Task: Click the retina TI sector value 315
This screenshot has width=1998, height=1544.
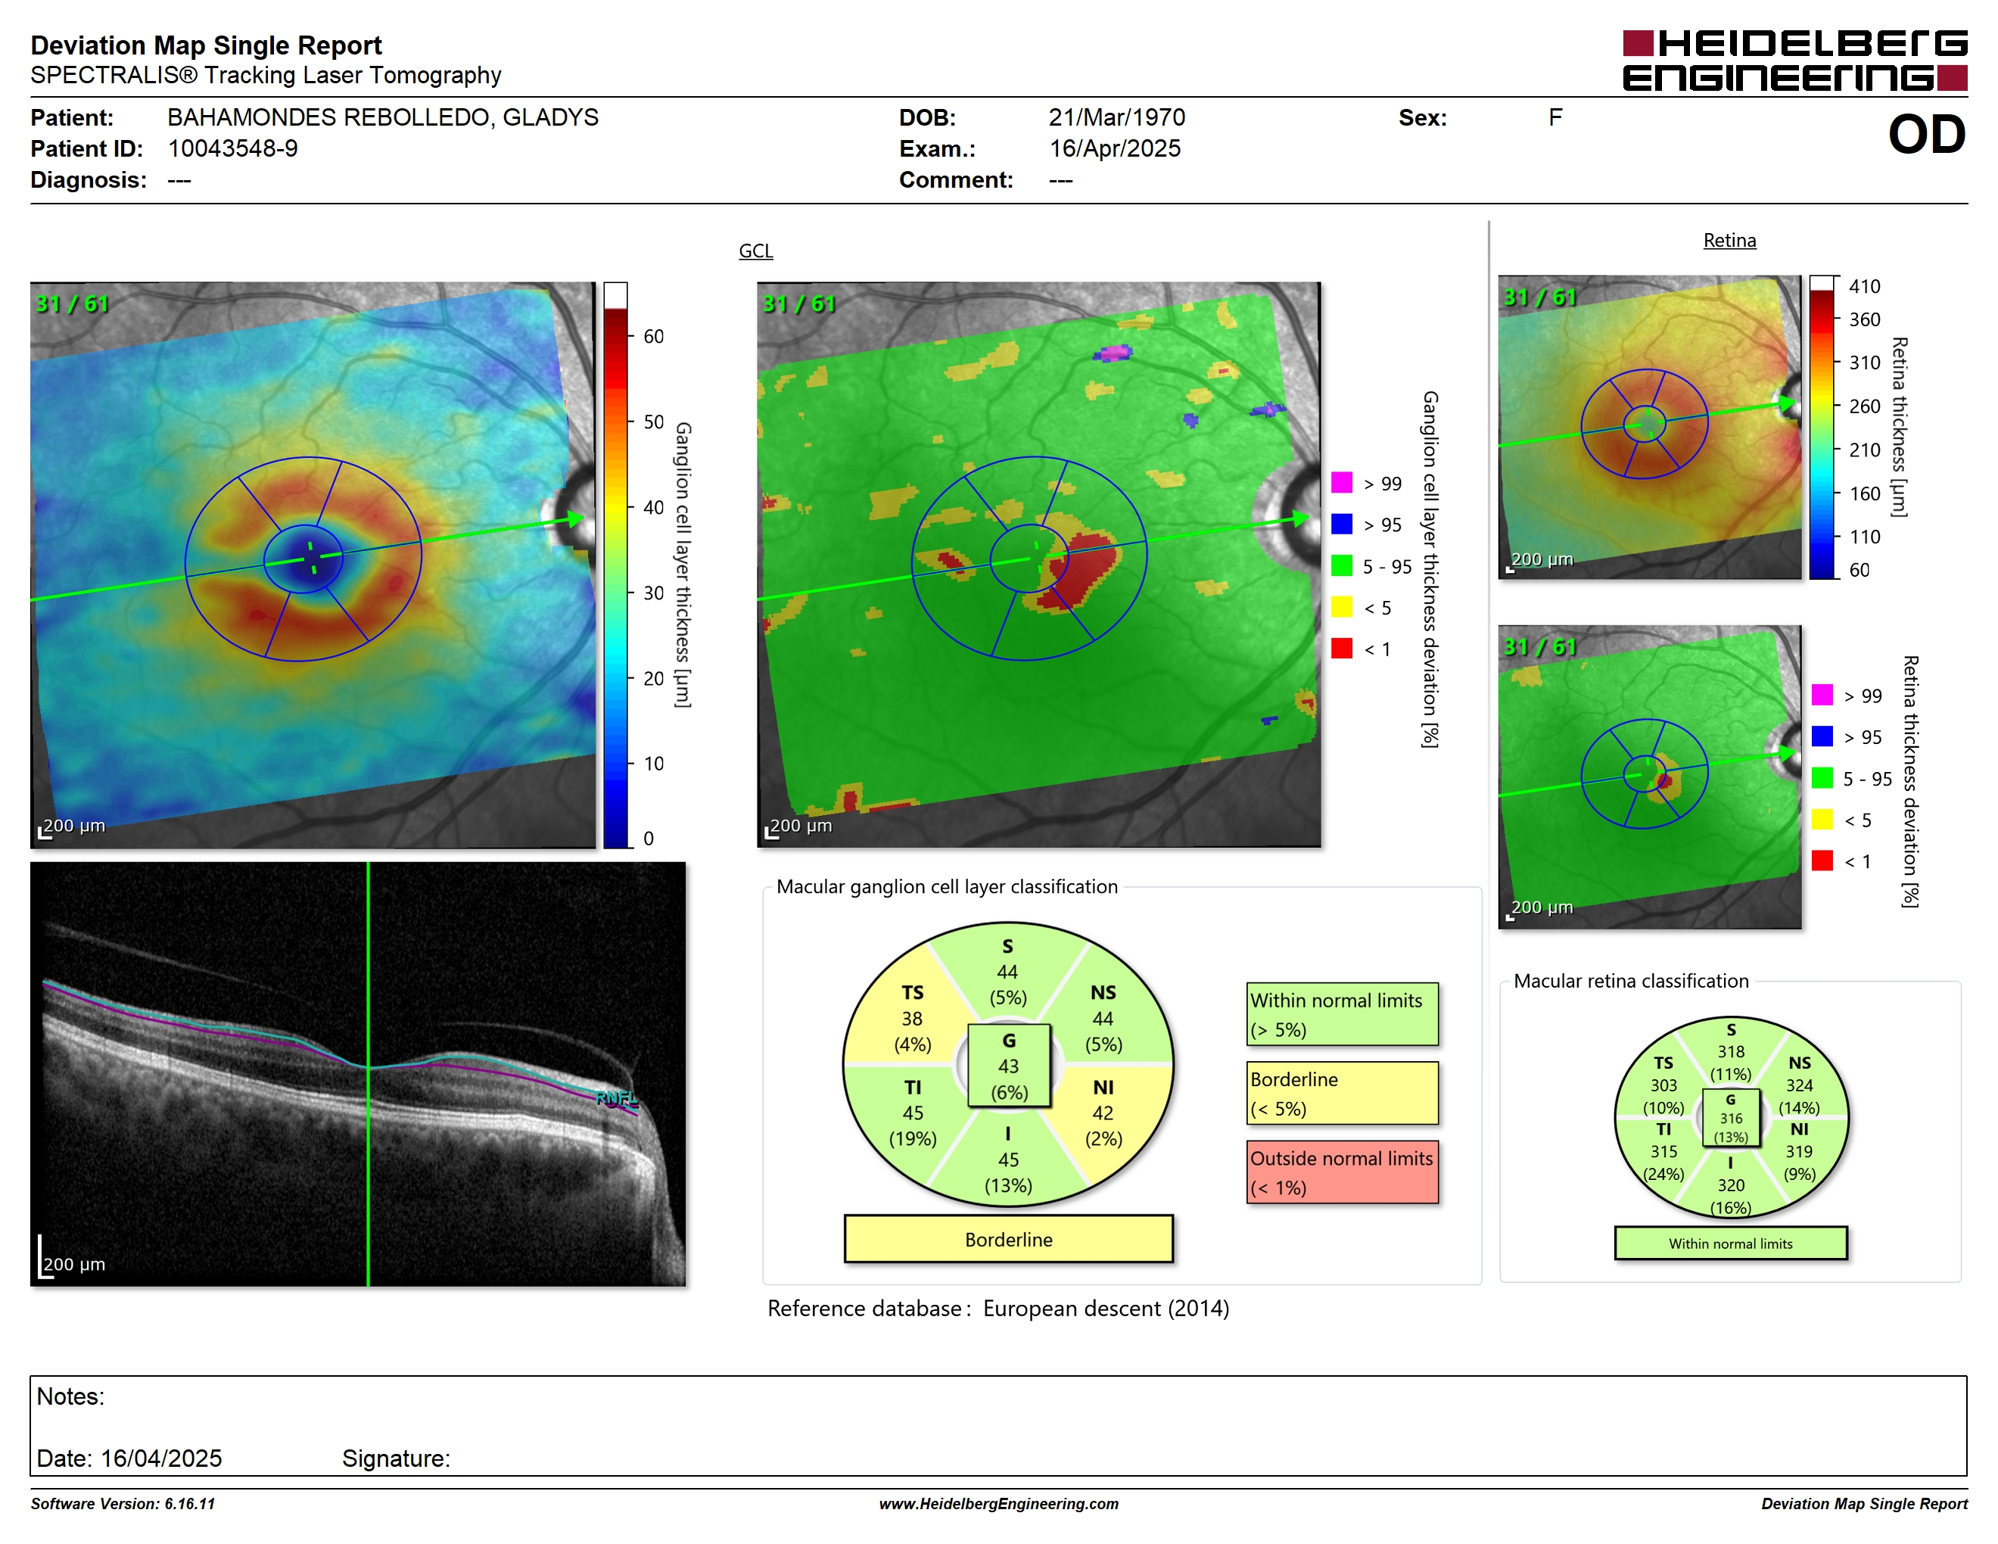Action: [x=1663, y=1152]
